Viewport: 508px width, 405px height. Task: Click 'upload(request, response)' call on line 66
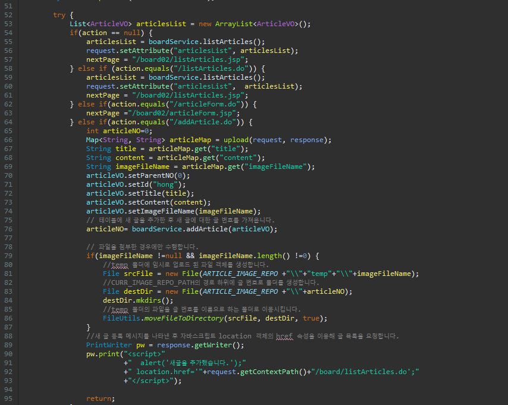pos(275,140)
